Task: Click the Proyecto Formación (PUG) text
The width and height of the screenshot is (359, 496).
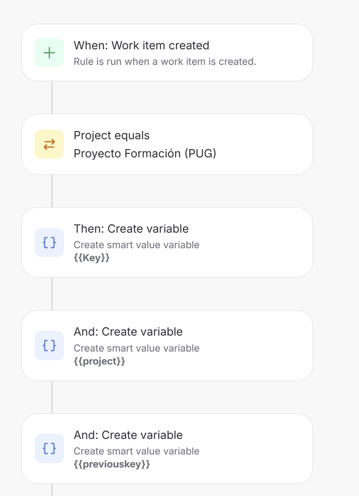Action: coord(145,153)
